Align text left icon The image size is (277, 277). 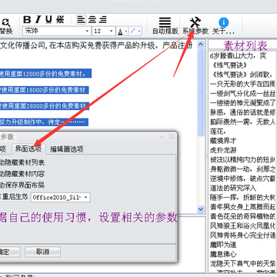point(82,19)
